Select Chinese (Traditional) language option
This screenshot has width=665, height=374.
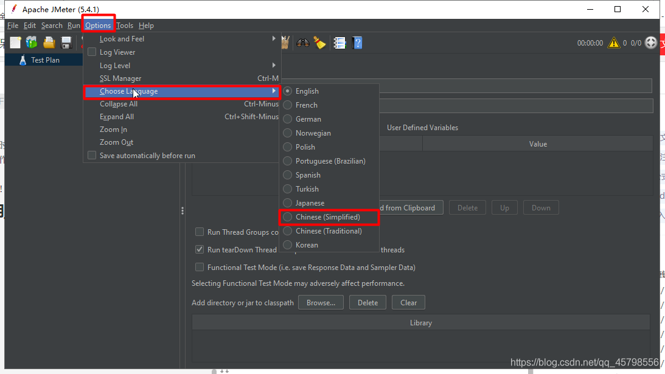(329, 231)
